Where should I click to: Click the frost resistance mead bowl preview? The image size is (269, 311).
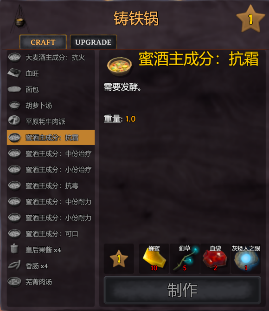coord(119,66)
